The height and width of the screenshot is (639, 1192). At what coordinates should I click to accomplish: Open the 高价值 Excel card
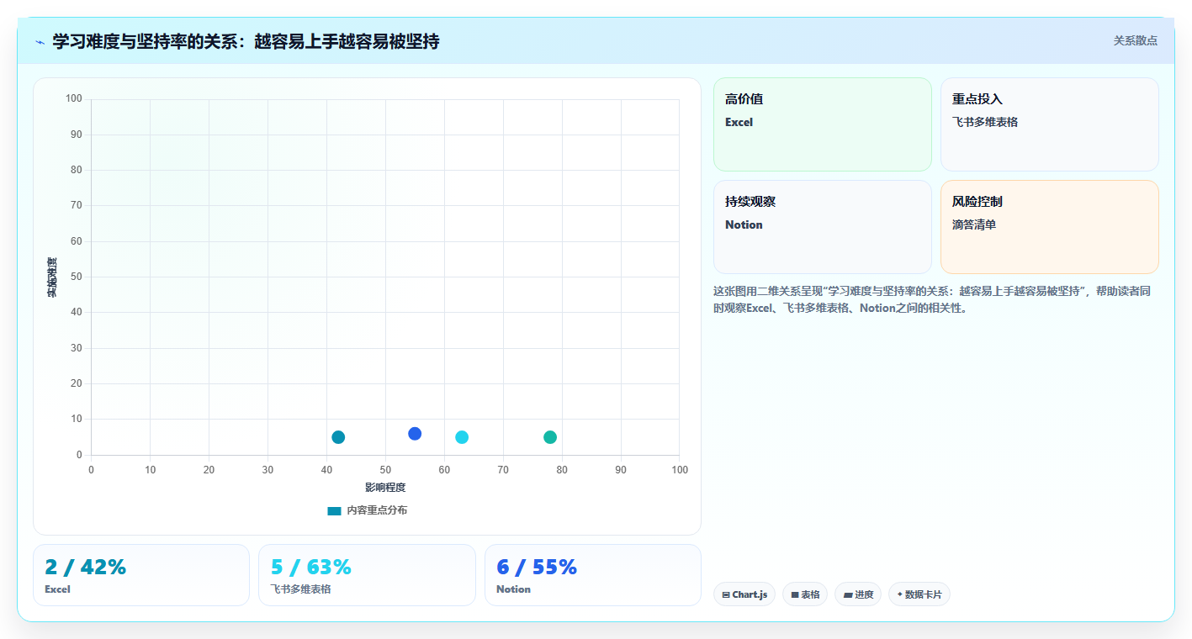coord(823,124)
